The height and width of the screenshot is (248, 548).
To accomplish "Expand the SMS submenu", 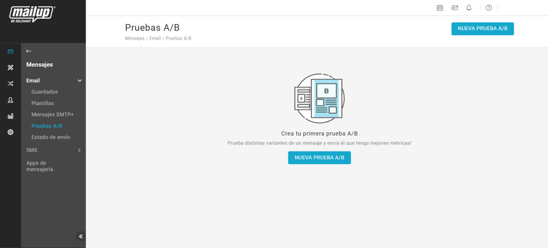I will point(79,150).
